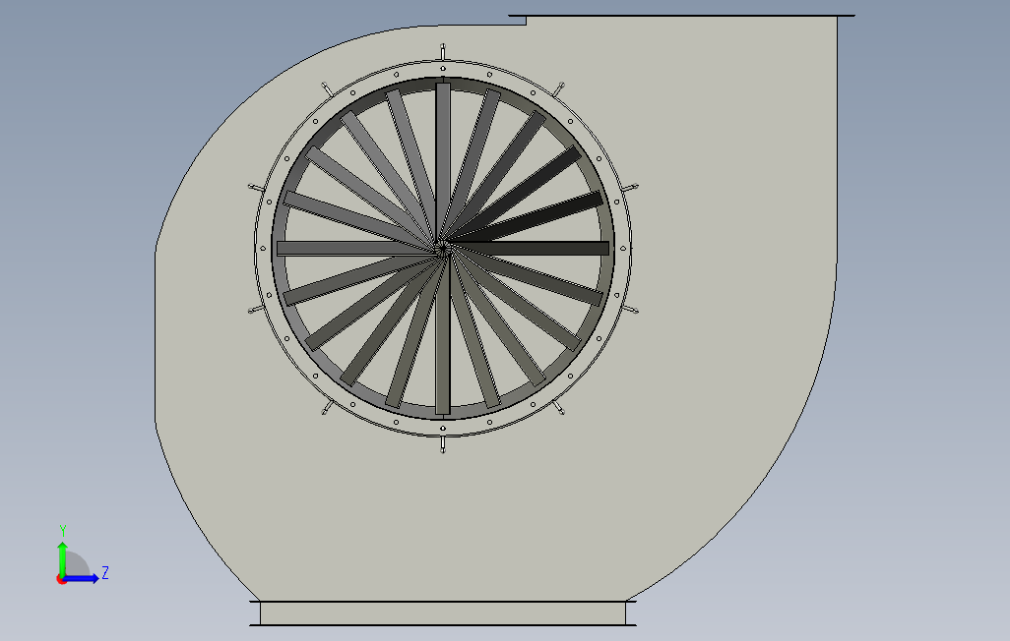Select the horizontal blade pointing left

point(356,248)
